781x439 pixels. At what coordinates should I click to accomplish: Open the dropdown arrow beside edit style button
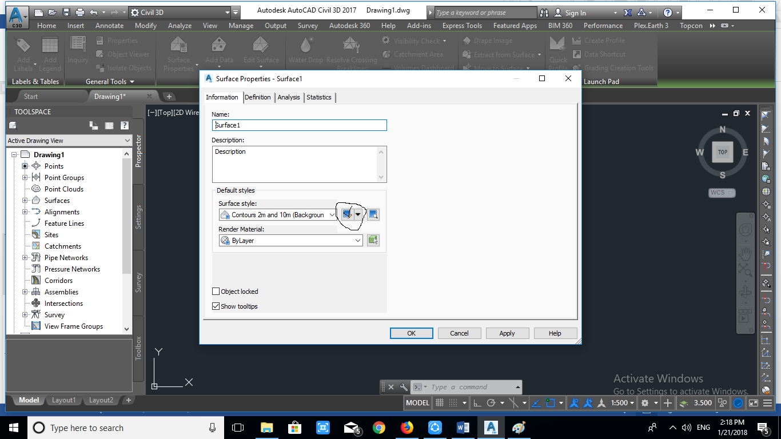point(358,215)
